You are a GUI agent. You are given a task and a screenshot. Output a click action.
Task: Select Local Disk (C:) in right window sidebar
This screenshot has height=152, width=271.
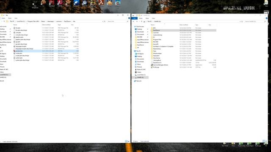pos(141,75)
